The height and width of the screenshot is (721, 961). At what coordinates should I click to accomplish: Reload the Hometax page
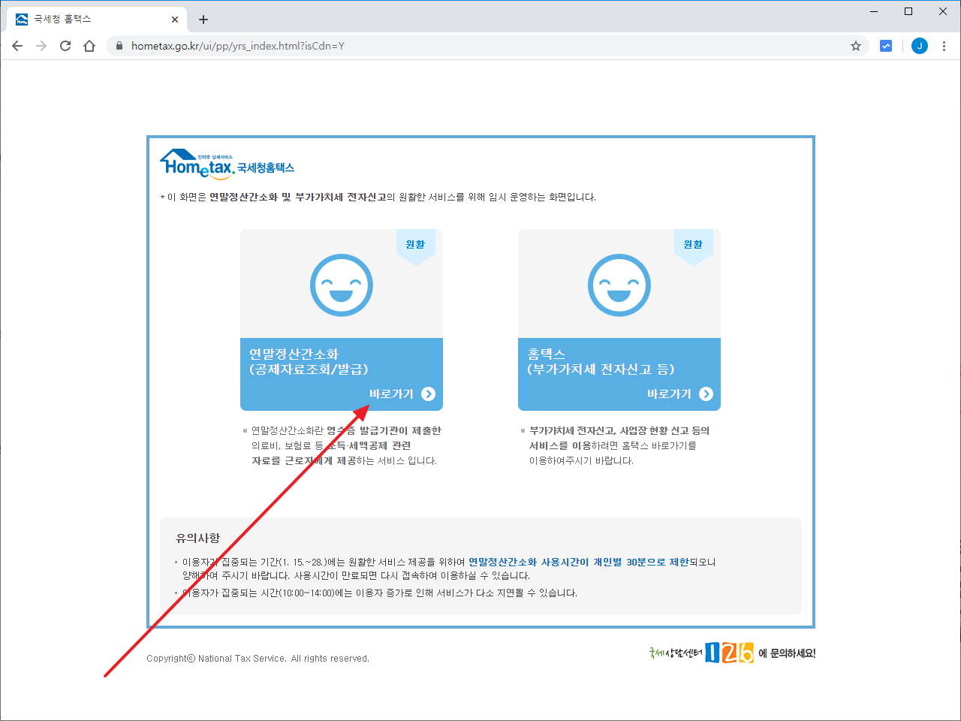click(65, 46)
